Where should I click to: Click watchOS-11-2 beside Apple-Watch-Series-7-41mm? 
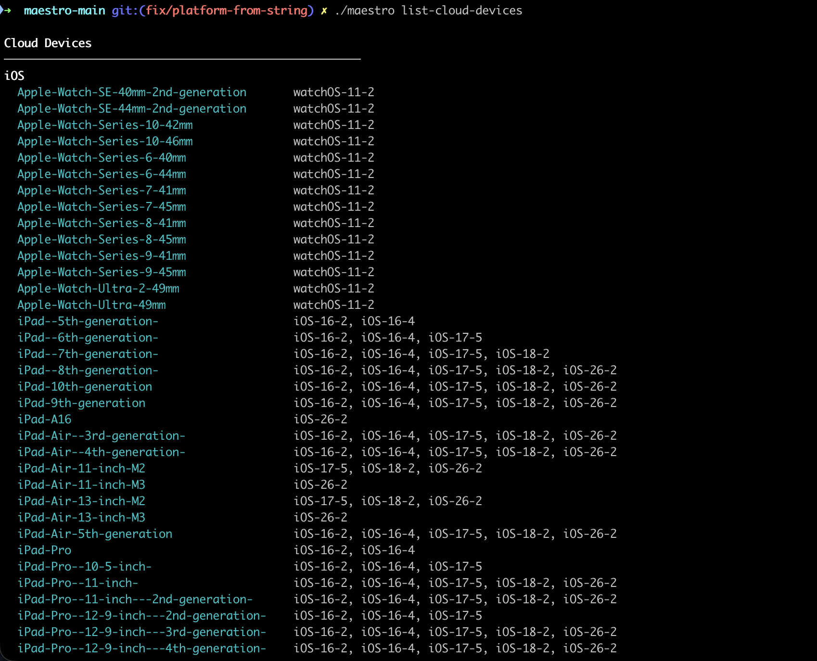click(334, 191)
